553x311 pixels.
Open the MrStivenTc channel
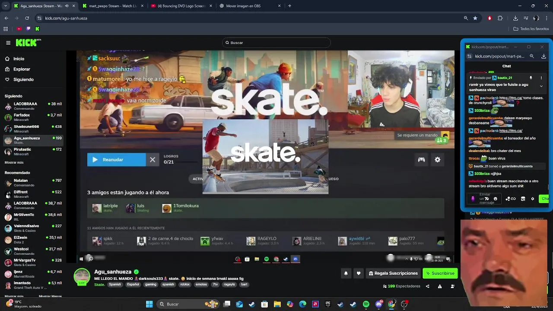(33, 217)
